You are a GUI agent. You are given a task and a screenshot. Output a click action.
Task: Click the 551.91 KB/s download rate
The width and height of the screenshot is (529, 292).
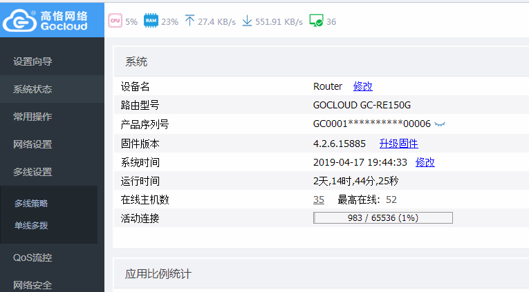point(279,22)
